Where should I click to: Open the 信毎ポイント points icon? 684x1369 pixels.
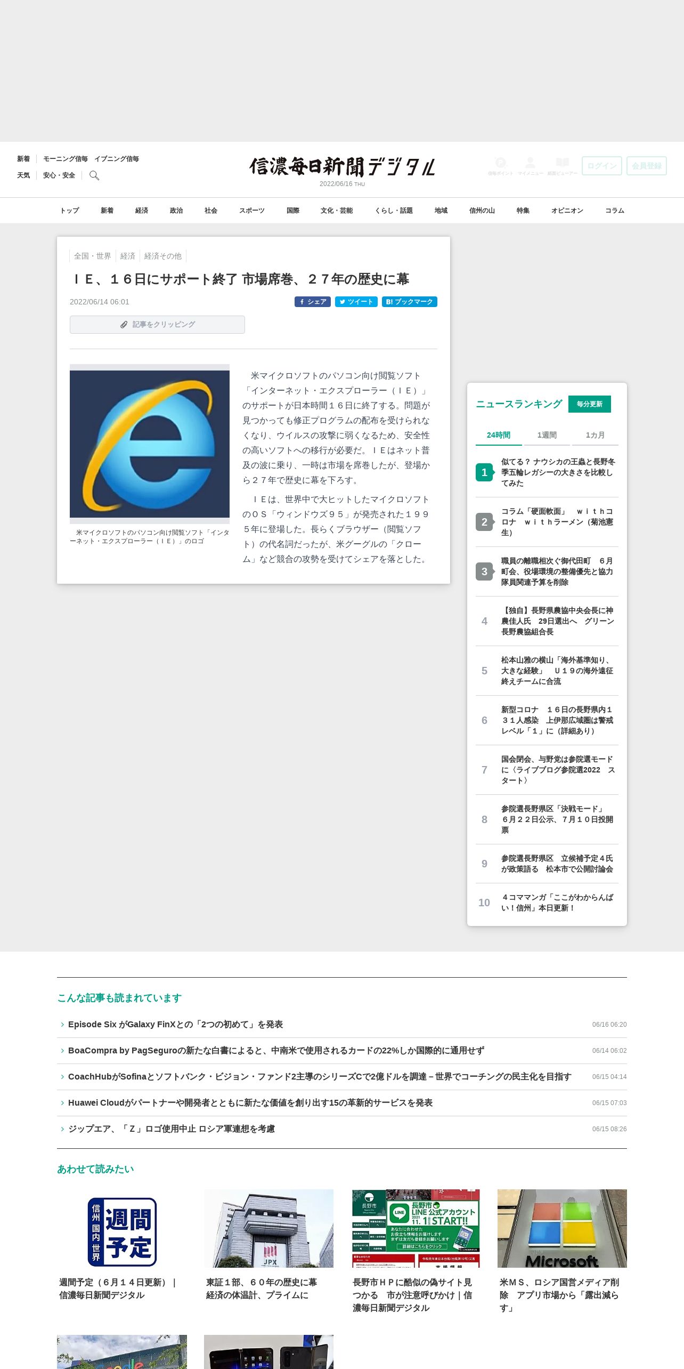pos(501,166)
